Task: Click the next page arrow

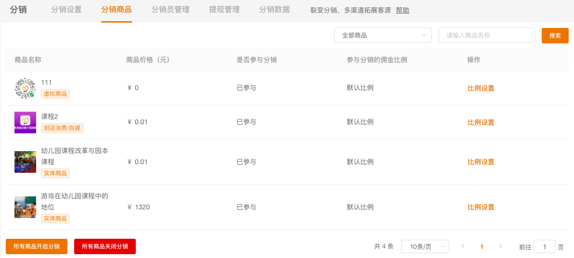Action: point(500,246)
